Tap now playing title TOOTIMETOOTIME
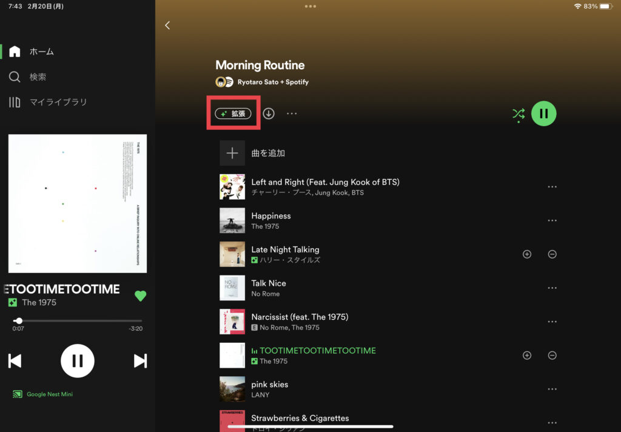Screen dimensions: 621x432 point(62,289)
